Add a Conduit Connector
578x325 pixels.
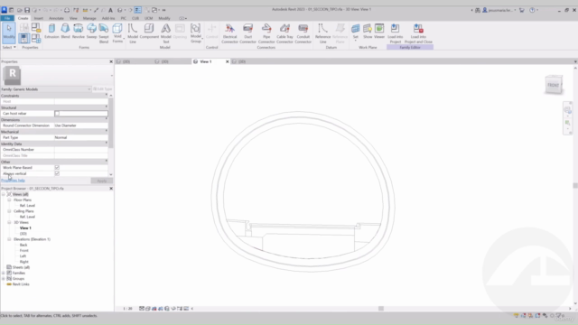click(x=303, y=33)
